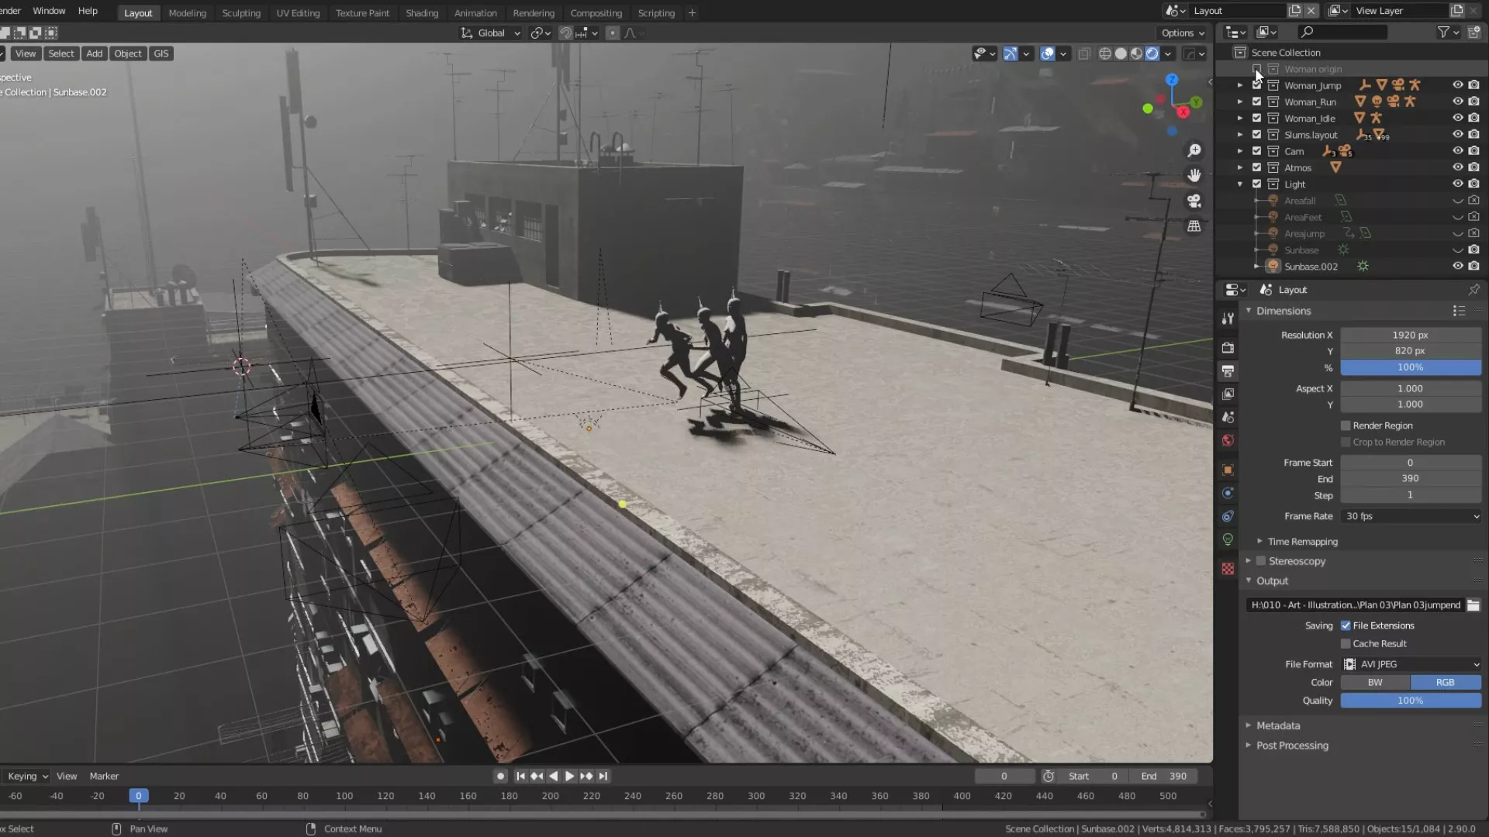Open the Tool properties tab (wrench icon)
Viewport: 1489px width, 837px height.
(x=1228, y=319)
